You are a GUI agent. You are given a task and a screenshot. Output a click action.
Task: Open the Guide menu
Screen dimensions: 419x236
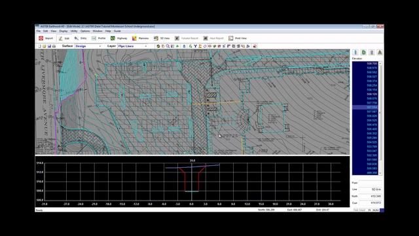click(x=117, y=31)
